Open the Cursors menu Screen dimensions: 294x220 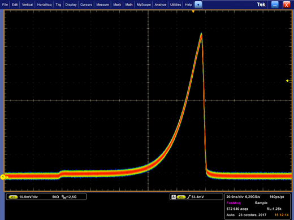click(86, 5)
